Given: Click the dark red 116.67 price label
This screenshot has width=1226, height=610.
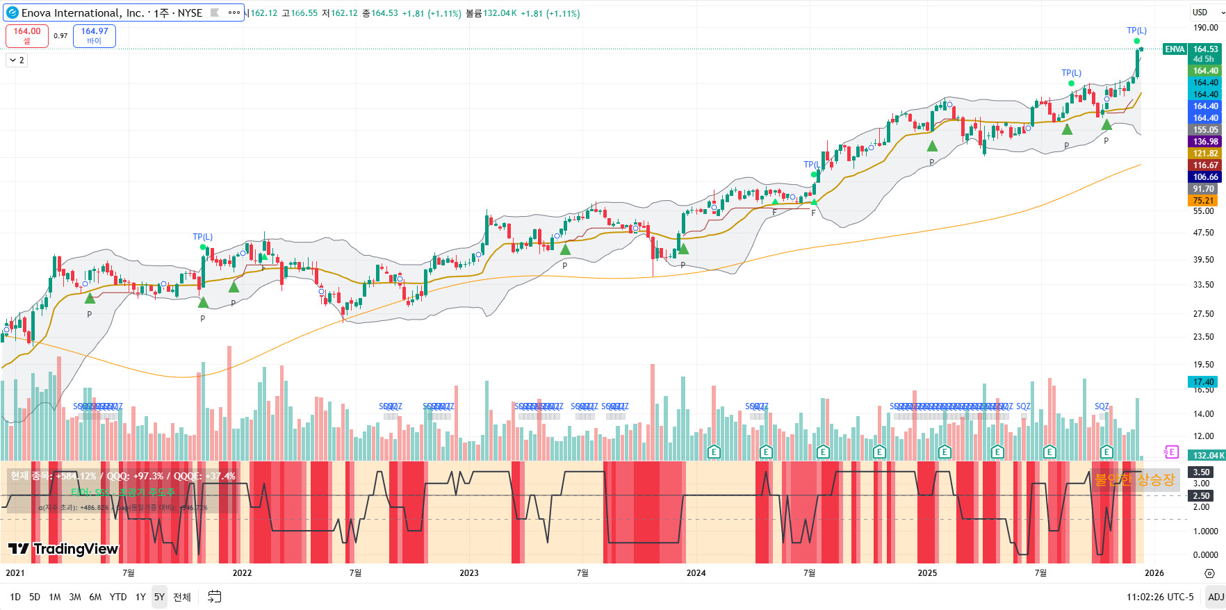Looking at the screenshot, I should pyautogui.click(x=1205, y=165).
